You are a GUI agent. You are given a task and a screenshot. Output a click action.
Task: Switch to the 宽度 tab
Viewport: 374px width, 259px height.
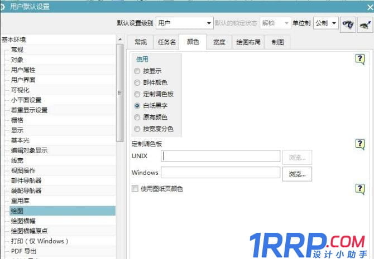[x=219, y=42]
